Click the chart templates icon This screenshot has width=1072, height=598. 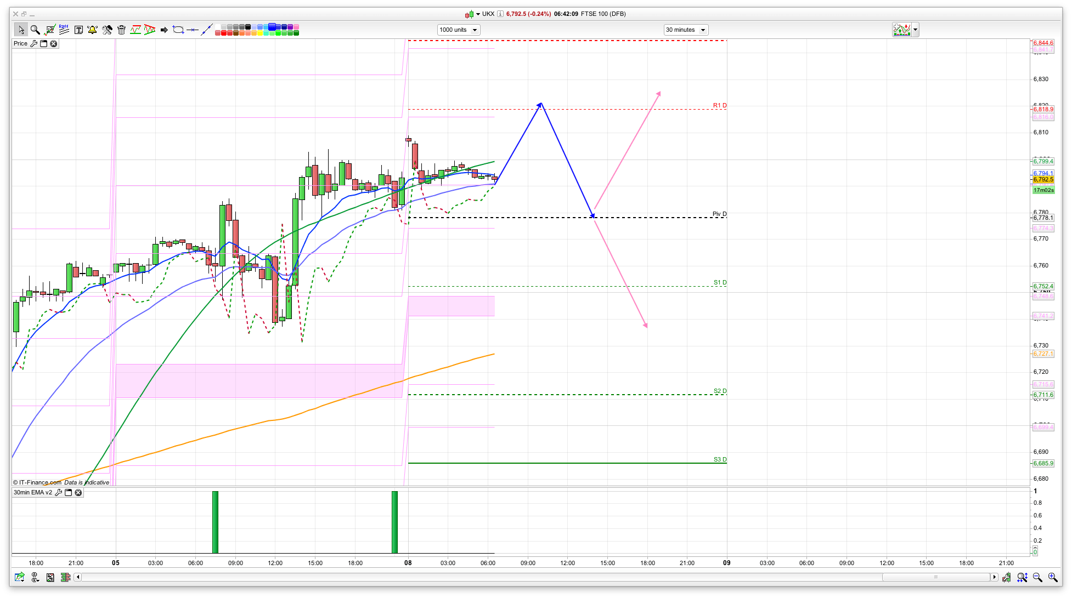tap(902, 30)
